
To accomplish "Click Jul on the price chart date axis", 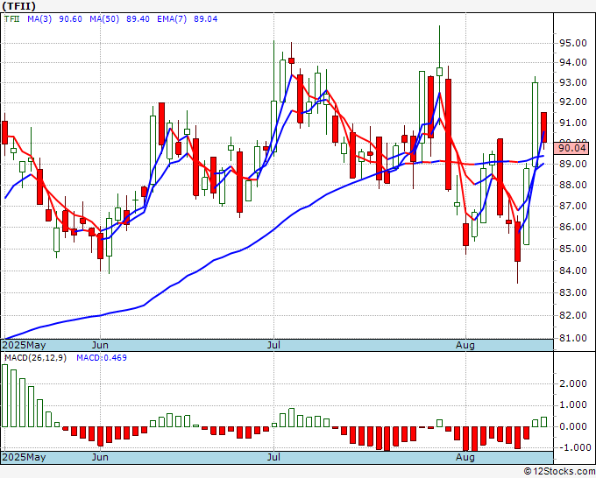I will point(273,345).
